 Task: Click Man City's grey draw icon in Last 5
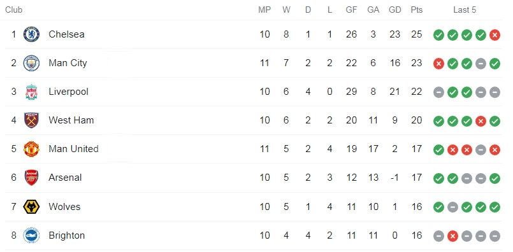coord(480,64)
